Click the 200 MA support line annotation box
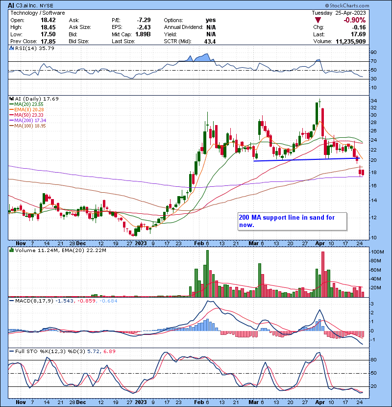 [293, 222]
